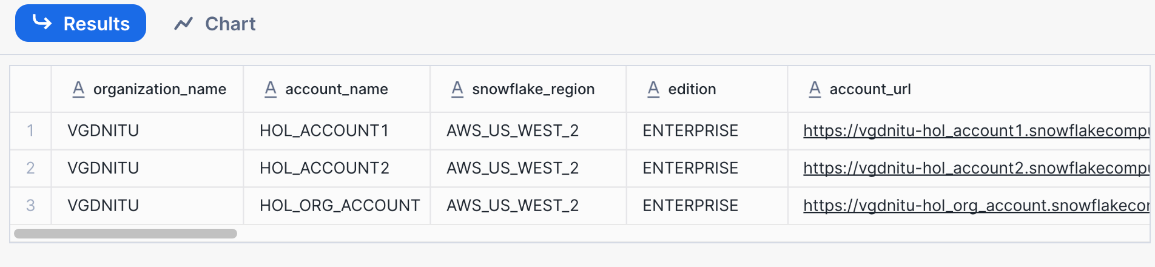Screen dimensions: 1155x267
Task: Click text-type icon beside snowflake_region
Action: click(457, 89)
